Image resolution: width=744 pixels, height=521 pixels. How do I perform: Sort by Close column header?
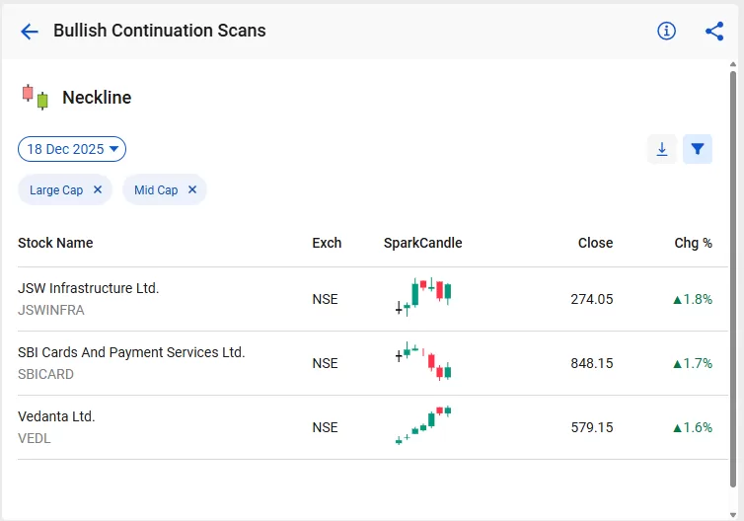[595, 243]
